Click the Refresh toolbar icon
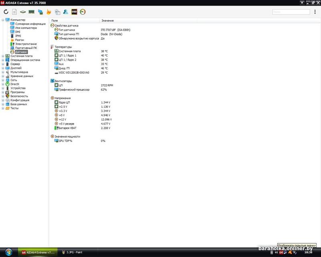321x257 pixels. click(6, 12)
